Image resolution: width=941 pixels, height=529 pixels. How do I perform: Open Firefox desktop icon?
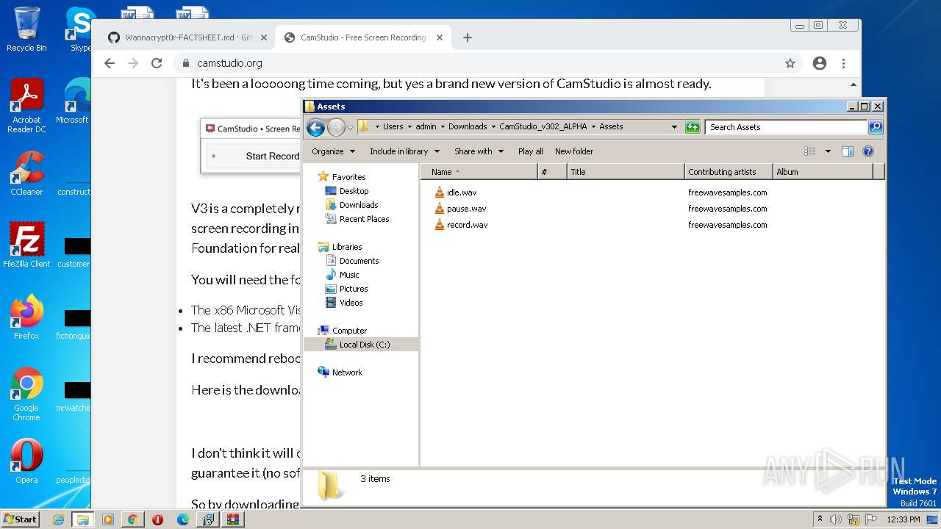(26, 317)
